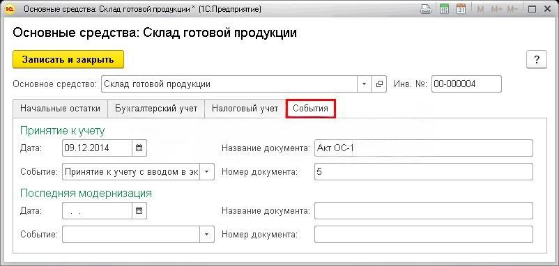Click Номер документа field containing 5

click(424, 171)
